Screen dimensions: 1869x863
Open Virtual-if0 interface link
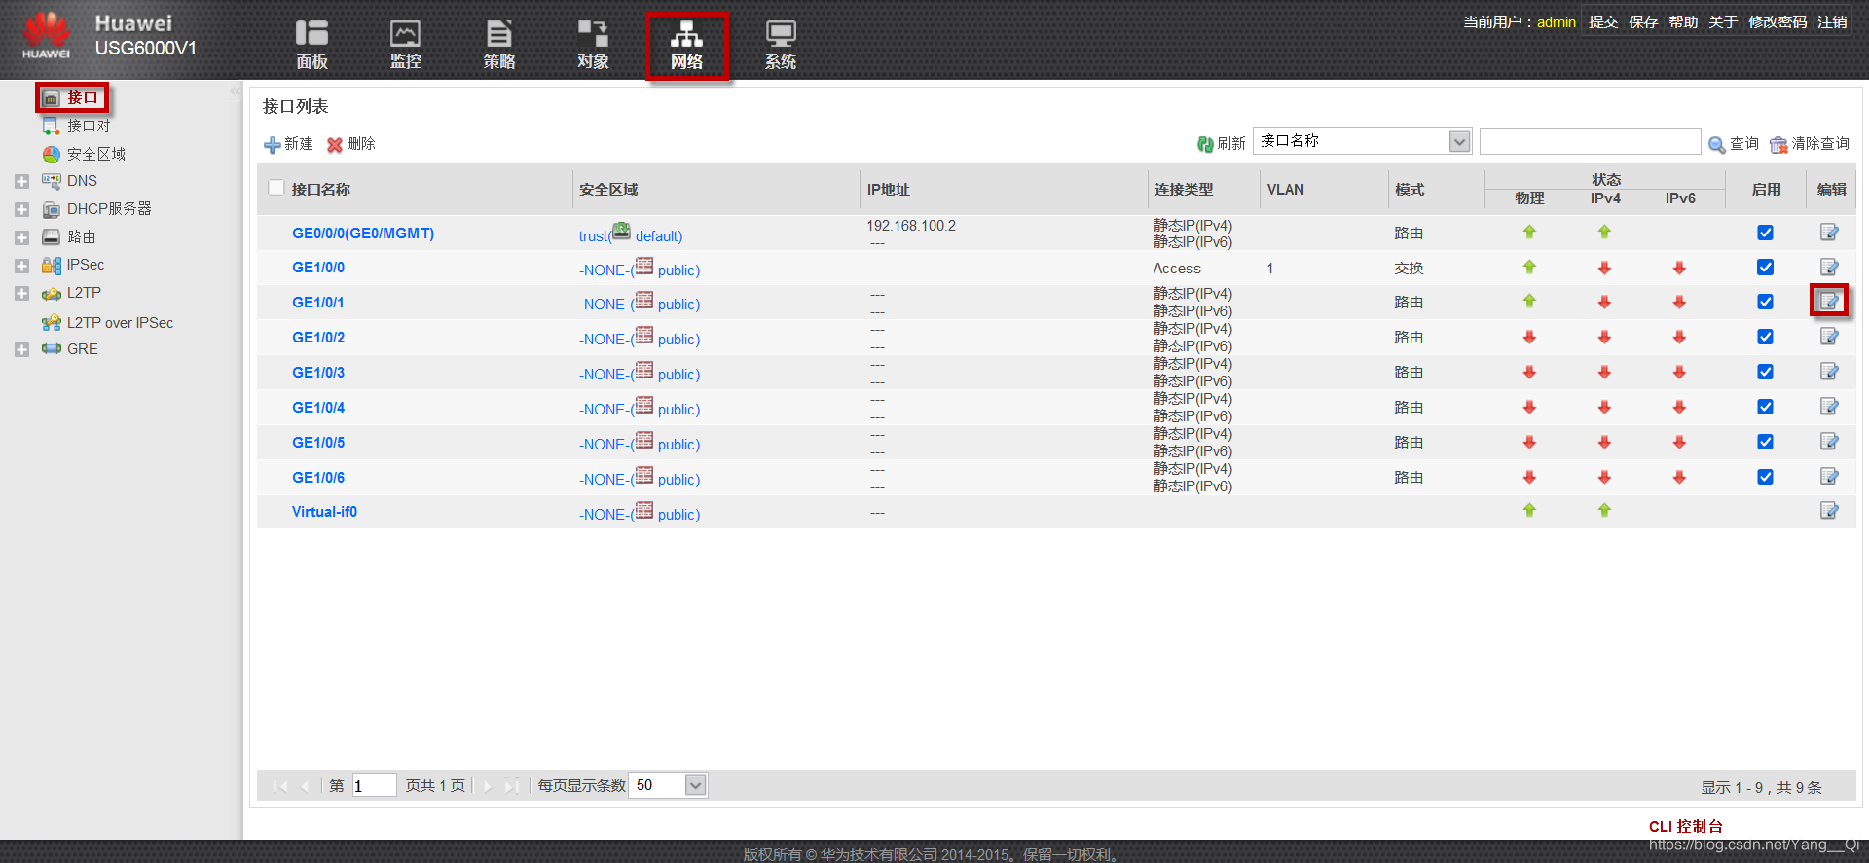point(324,512)
